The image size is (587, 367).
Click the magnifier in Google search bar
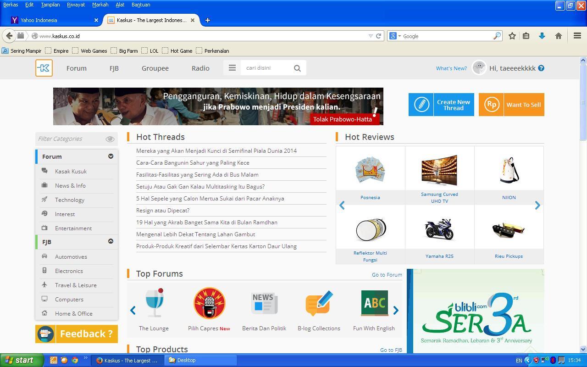tap(497, 36)
